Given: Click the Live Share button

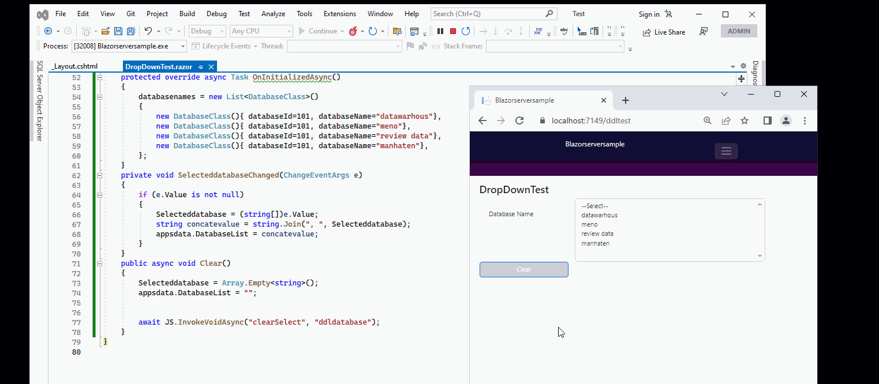Looking at the screenshot, I should pos(664,32).
